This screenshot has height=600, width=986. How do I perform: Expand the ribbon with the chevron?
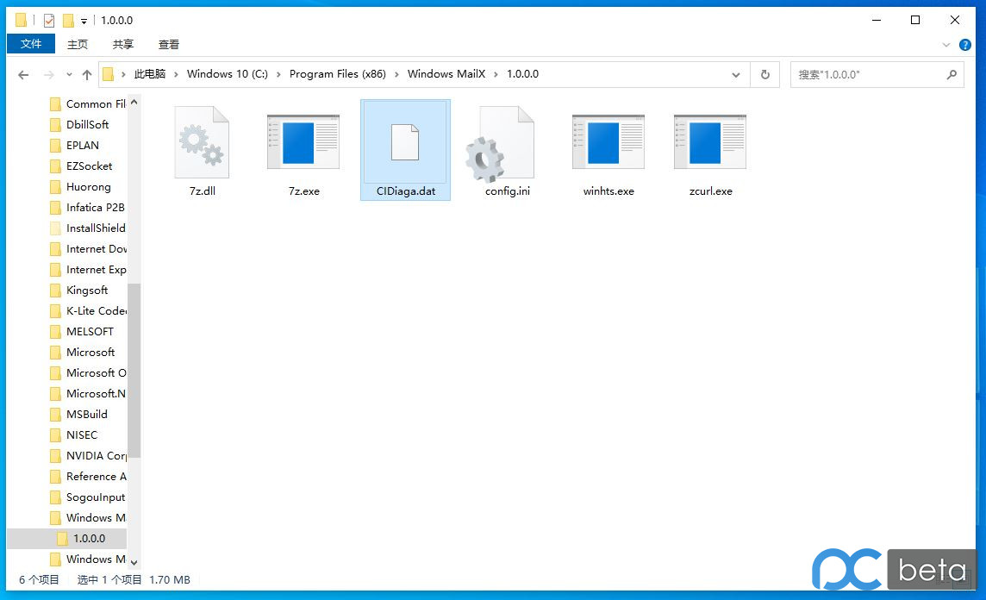pyautogui.click(x=947, y=45)
